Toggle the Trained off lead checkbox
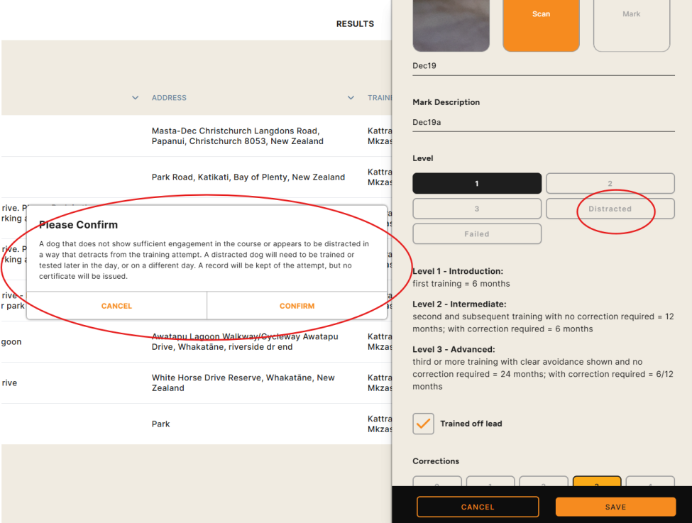 [x=423, y=424]
